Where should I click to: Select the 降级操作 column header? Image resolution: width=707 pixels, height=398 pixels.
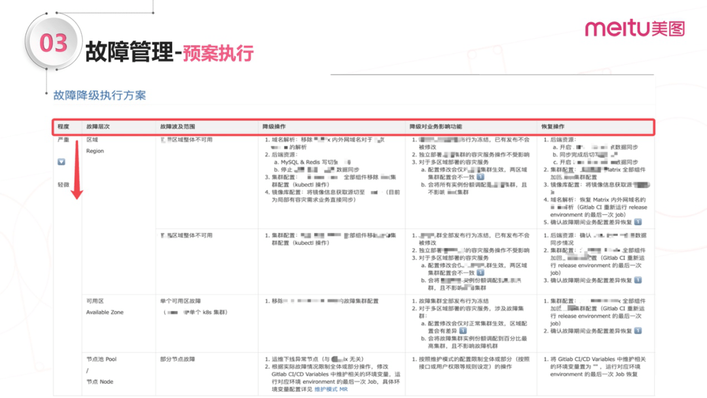[x=274, y=126]
